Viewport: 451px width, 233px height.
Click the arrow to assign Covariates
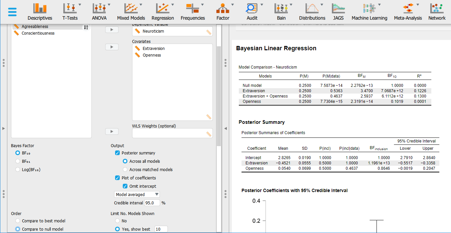[x=112, y=47]
